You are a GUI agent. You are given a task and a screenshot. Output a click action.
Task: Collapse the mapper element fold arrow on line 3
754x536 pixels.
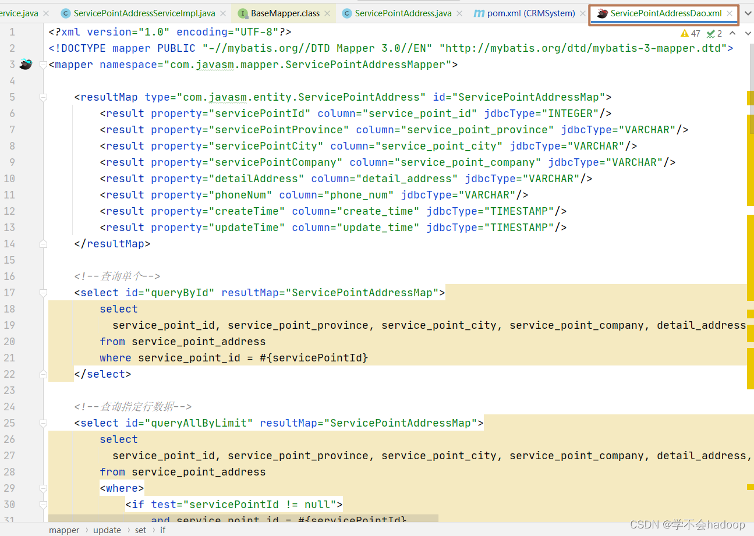[43, 65]
